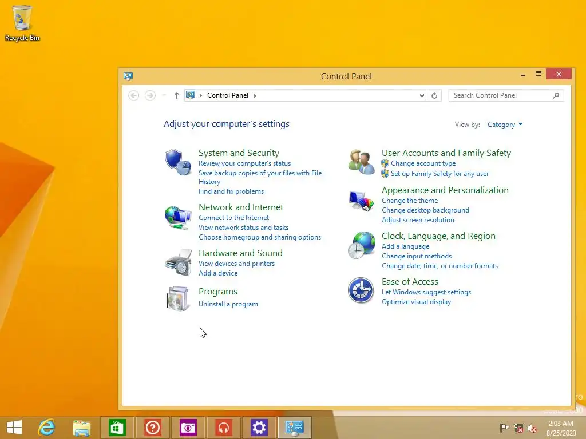Expand the chevron after Control Panel breadcrumb
Screen dimensions: 586x439
point(255,95)
